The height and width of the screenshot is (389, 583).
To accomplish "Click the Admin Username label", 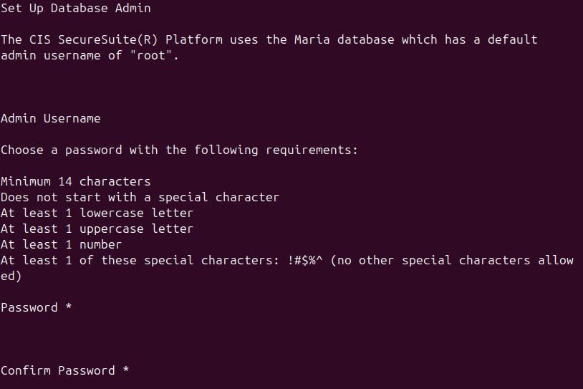I will [x=51, y=119].
